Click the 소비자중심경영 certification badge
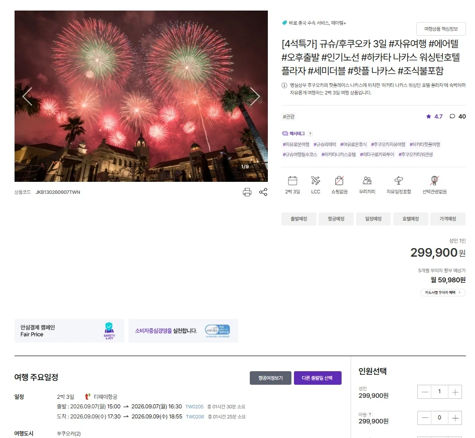Viewport: 475px width, 438px height. [x=218, y=331]
